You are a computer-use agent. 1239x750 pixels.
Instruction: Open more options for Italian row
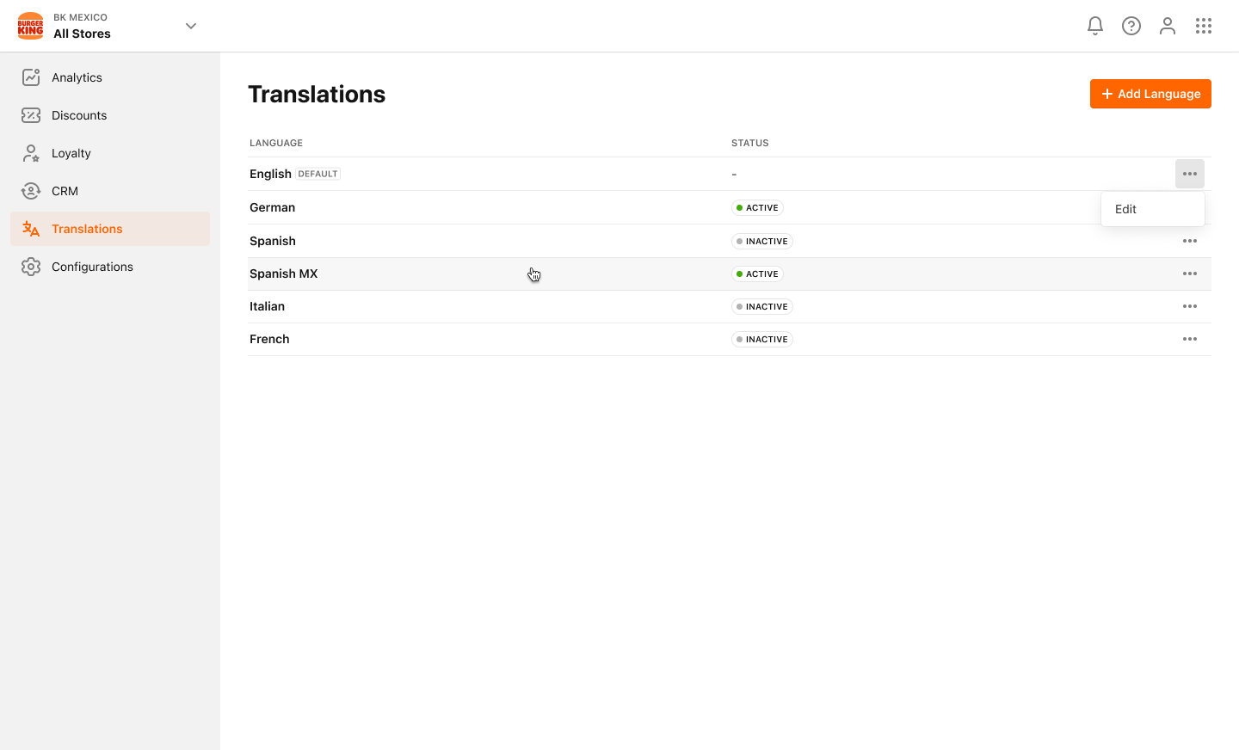(x=1190, y=306)
